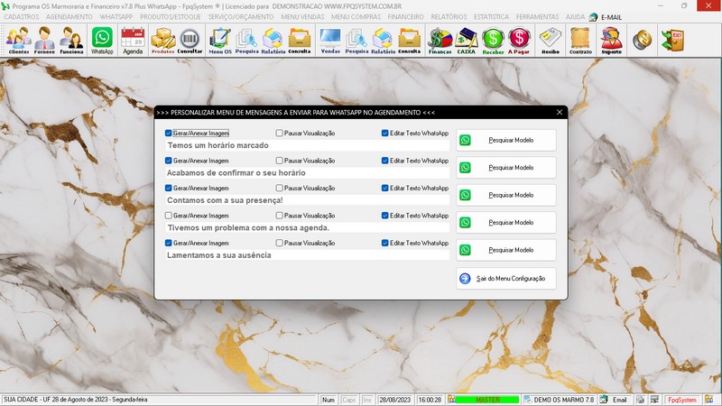Screen dimensions: 722x406
Task: Launch the WhatsApp toolbar icon
Action: [102, 41]
